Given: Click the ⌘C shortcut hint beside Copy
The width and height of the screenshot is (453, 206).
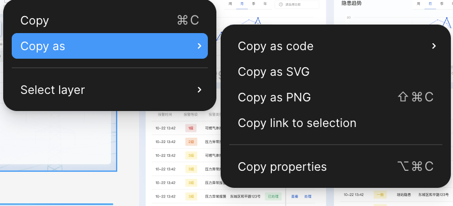Looking at the screenshot, I should pos(188,20).
